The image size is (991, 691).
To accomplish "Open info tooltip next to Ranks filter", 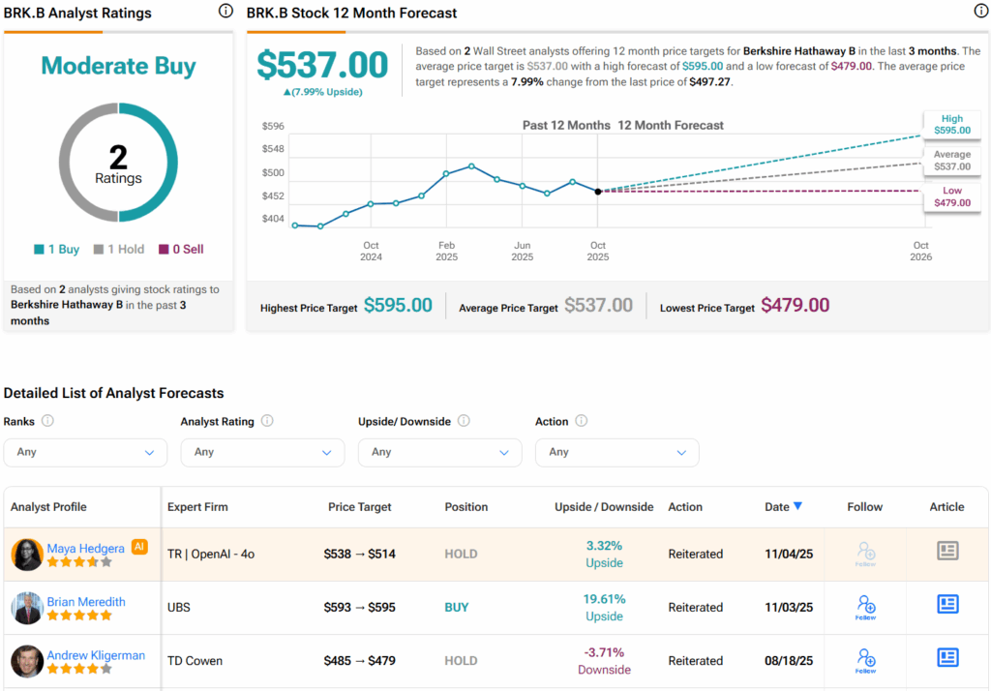I will [x=47, y=421].
